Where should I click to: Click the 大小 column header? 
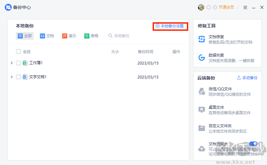115,52
